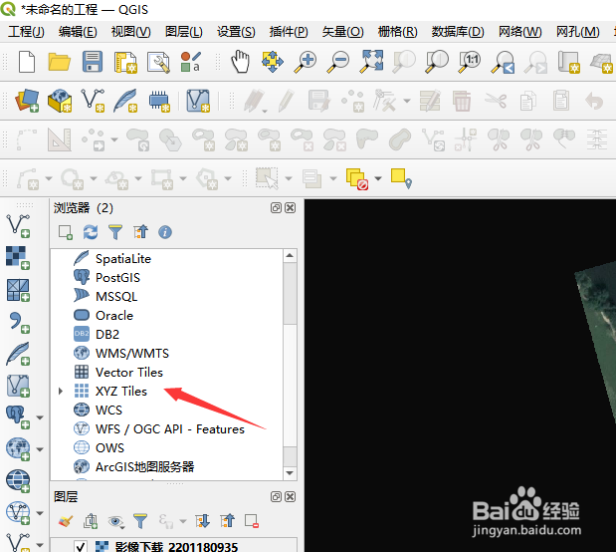Select SpatiaLite in browser tree
This screenshot has width=616, height=552.
click(x=123, y=259)
